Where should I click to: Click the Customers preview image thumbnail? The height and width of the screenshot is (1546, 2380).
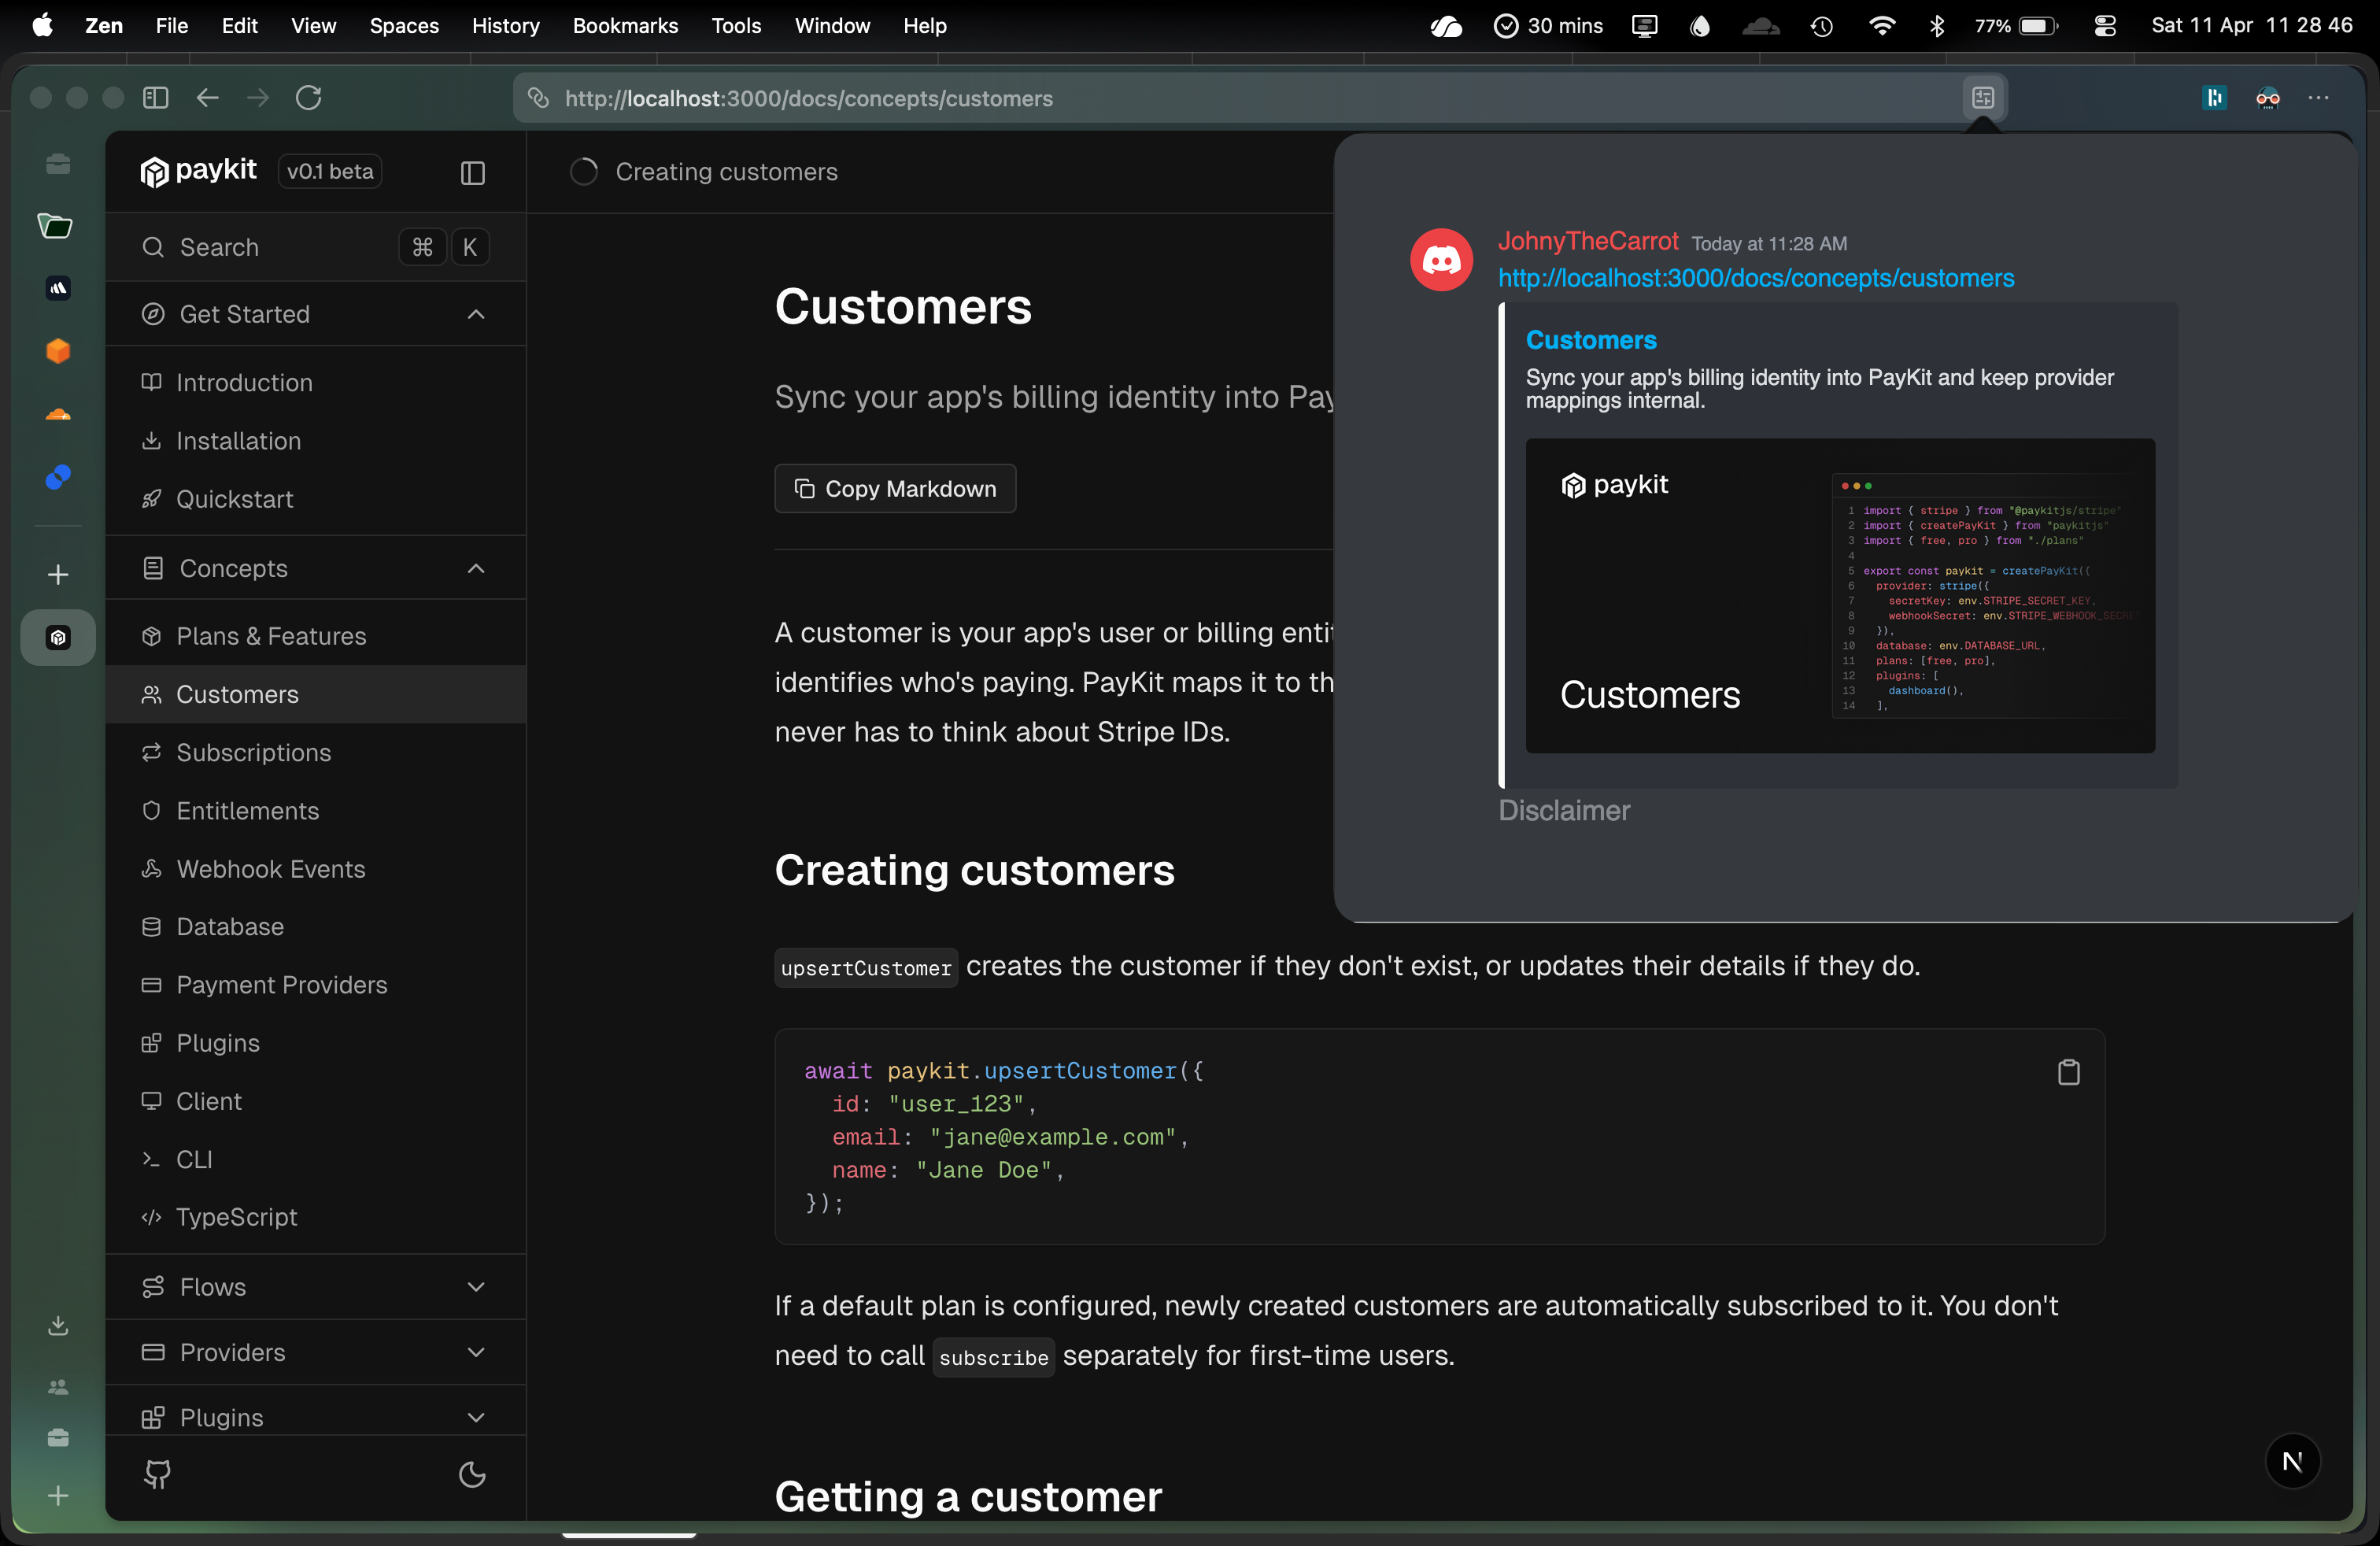click(x=1839, y=596)
